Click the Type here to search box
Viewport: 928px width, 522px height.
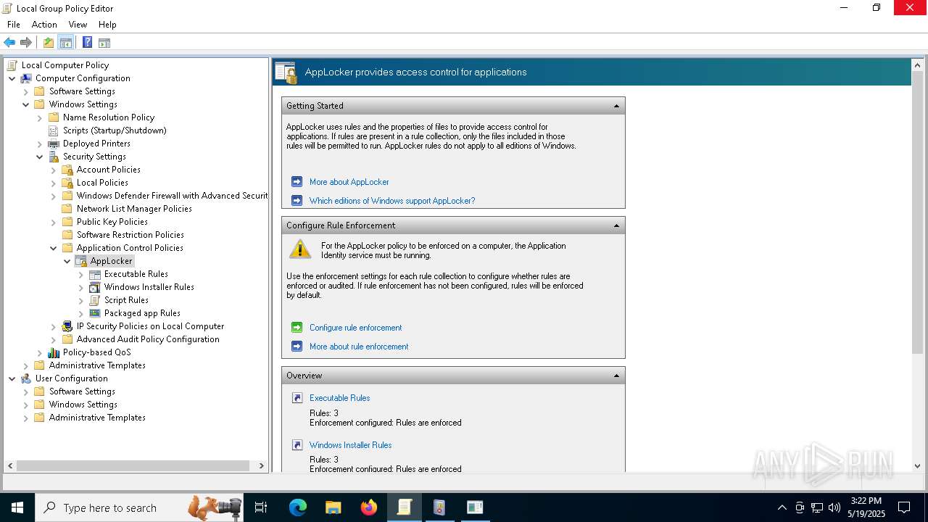click(138, 507)
